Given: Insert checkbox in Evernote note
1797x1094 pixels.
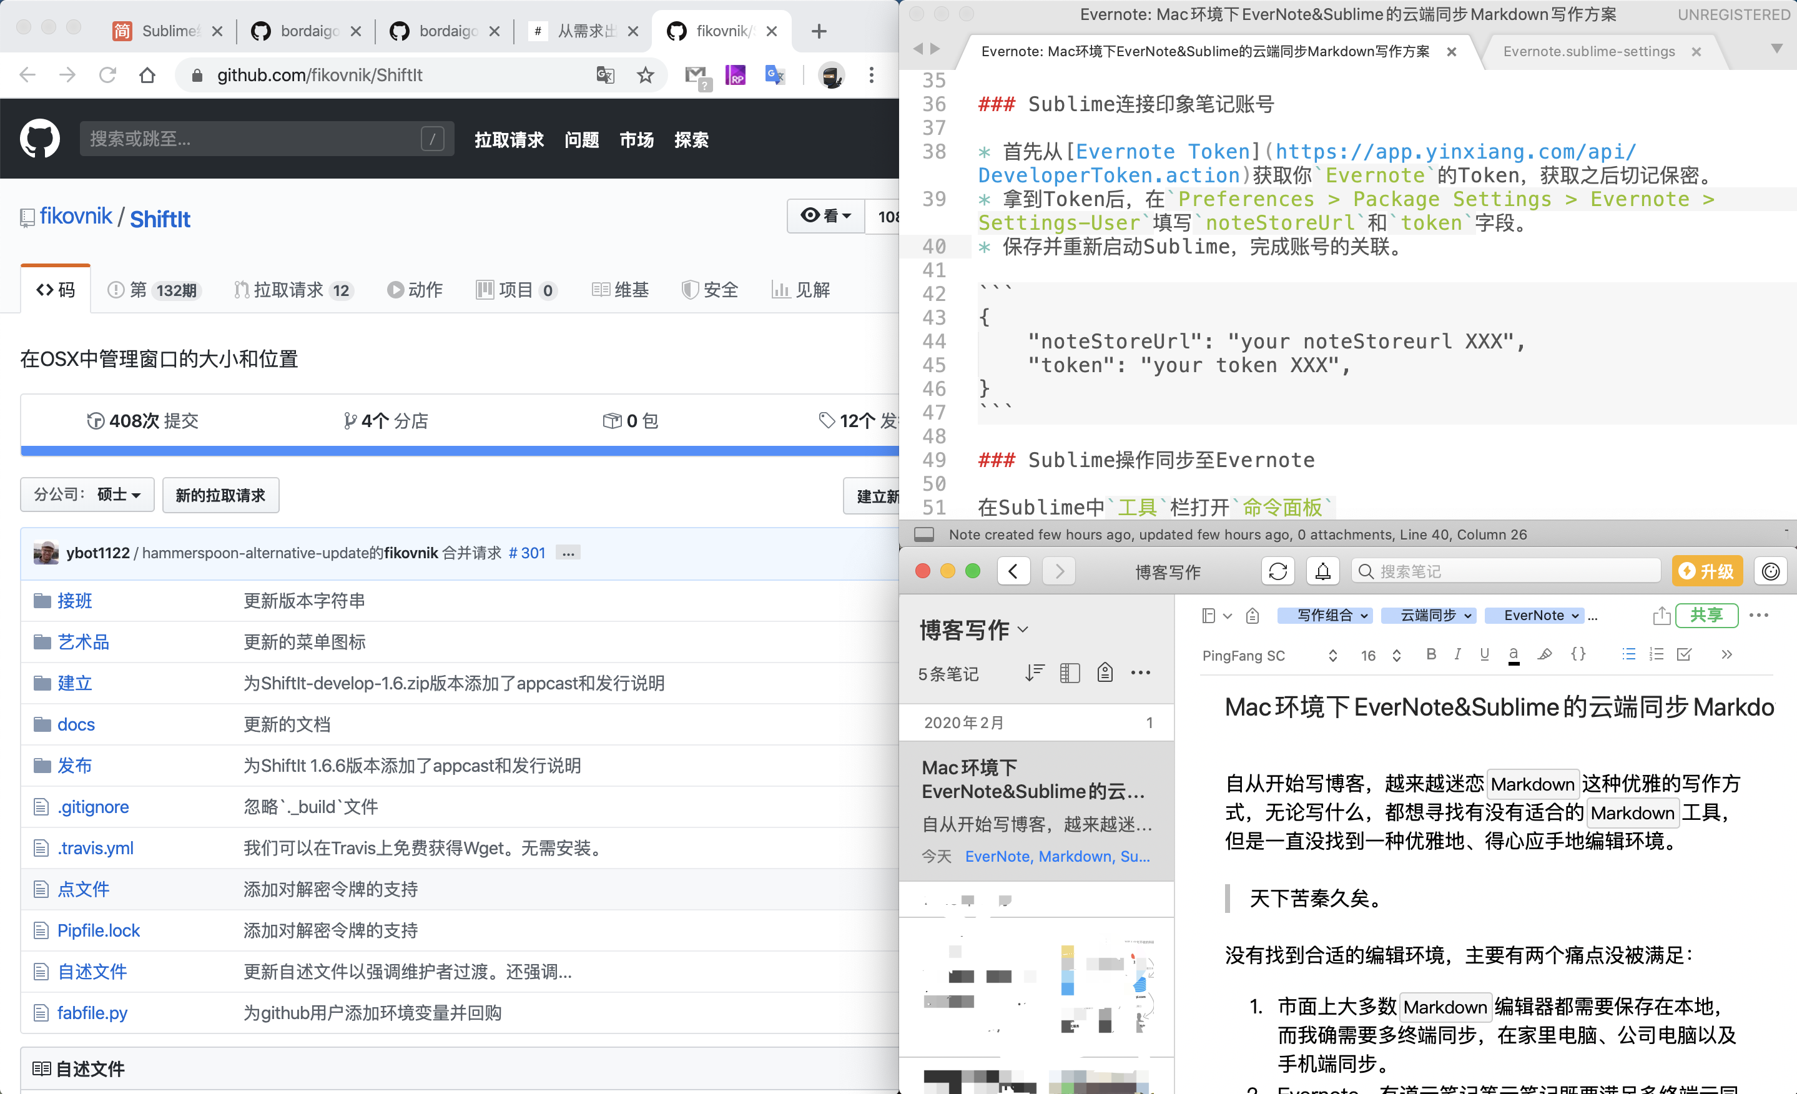Looking at the screenshot, I should coord(1684,654).
